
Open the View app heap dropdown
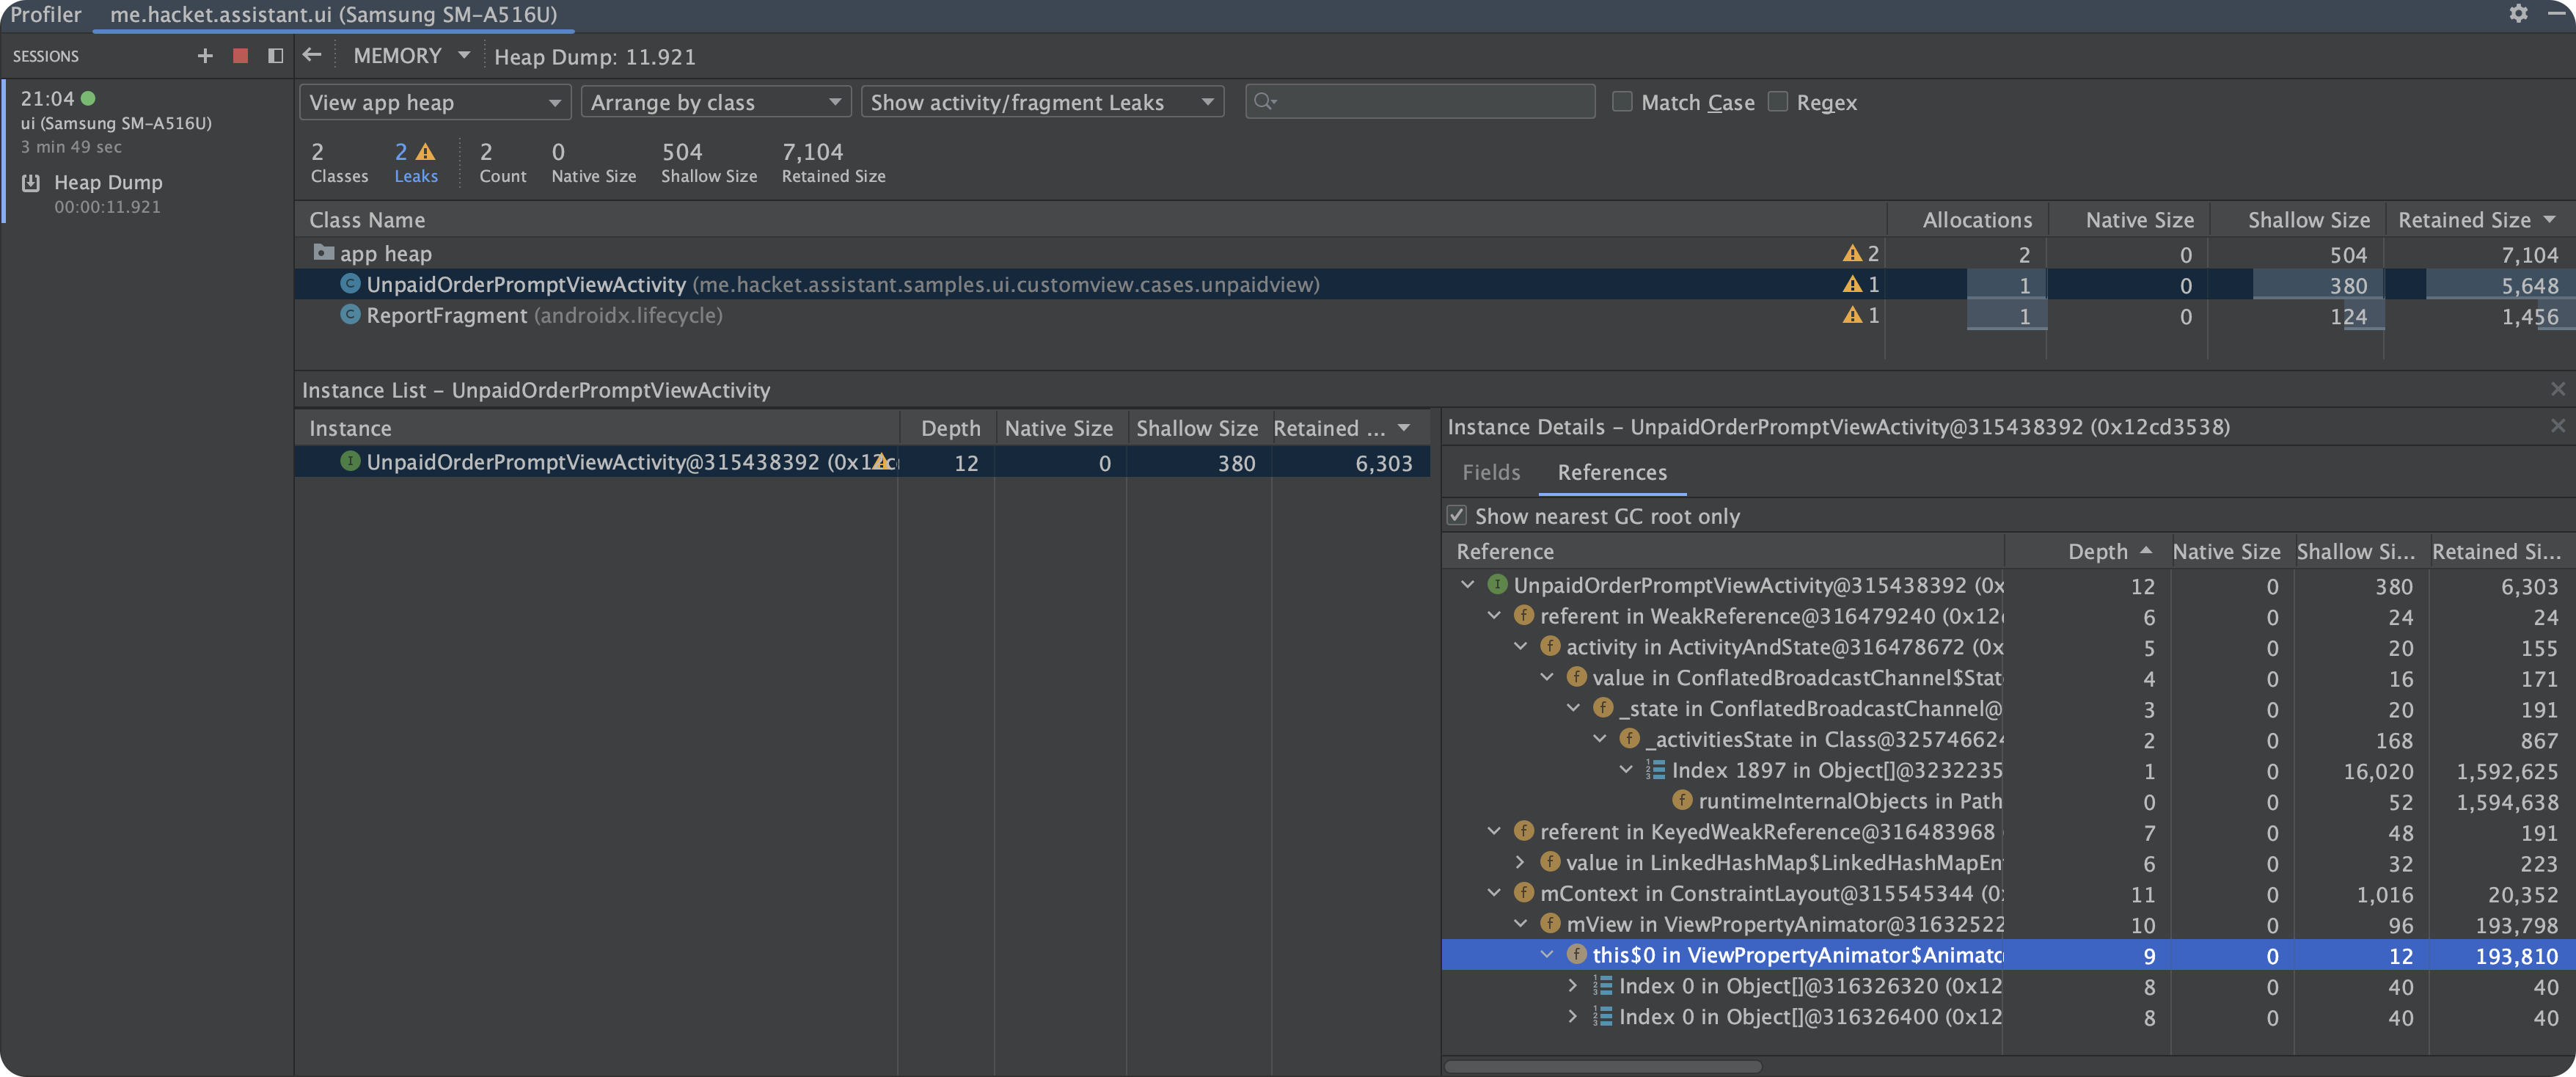pos(434,102)
